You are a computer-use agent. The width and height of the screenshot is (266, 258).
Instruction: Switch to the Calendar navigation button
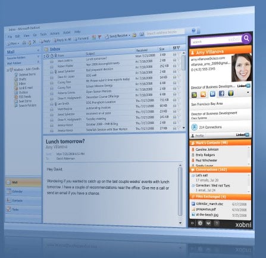click(23, 191)
